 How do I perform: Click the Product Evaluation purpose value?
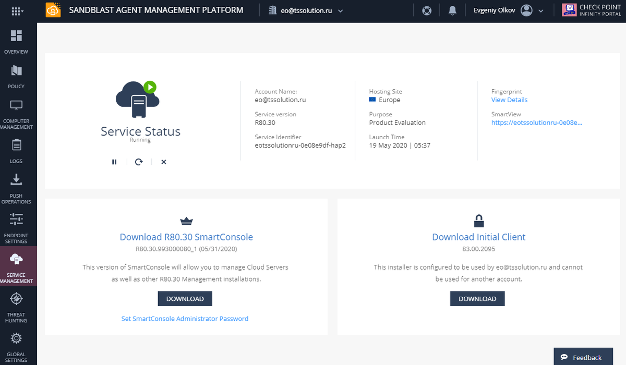pyautogui.click(x=398, y=123)
